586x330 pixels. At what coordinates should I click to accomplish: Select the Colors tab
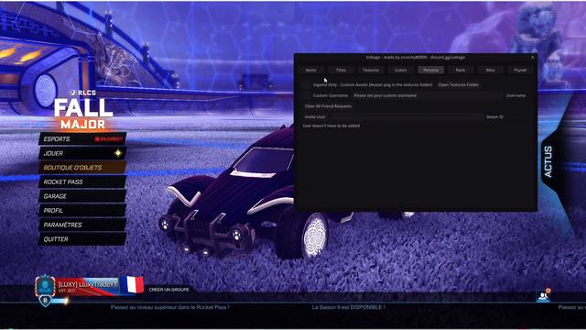pyautogui.click(x=401, y=70)
